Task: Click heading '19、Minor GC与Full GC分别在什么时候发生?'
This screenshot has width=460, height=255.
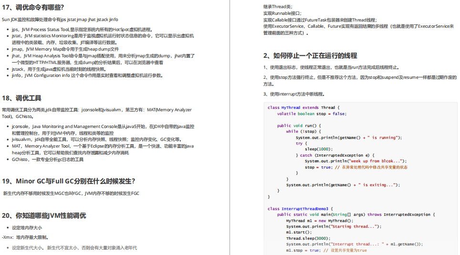Action: tap(68, 181)
